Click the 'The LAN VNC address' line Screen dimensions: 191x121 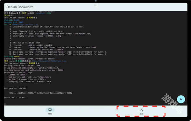[x=21, y=17]
